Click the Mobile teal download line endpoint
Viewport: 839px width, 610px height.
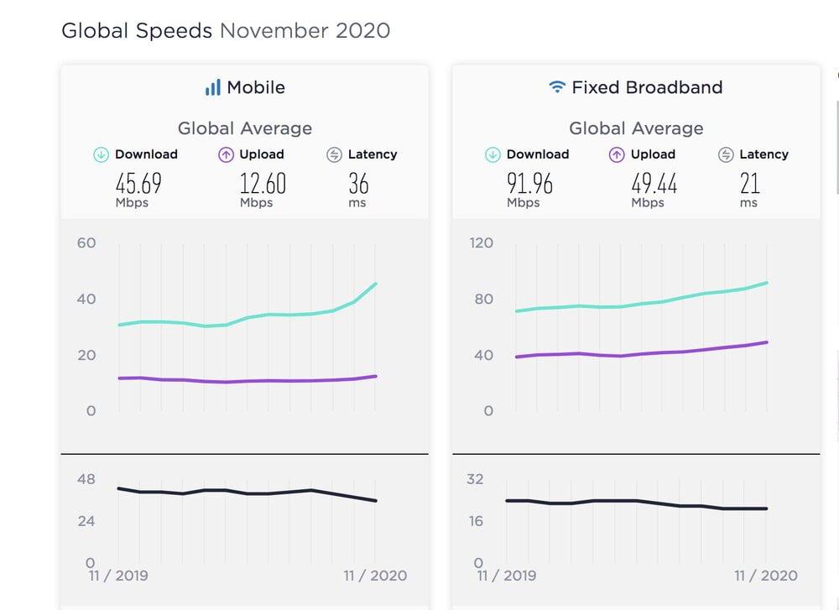pyautogui.click(x=376, y=284)
